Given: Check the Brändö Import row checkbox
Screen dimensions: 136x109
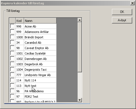Looking at the screenshot, I should pyautogui.click(x=12, y=37).
